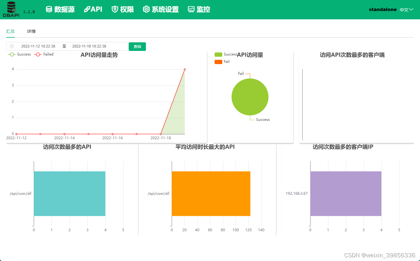The width and height of the screenshot is (420, 261).
Task: Switch to the 汇总 tab
Action: [10, 31]
